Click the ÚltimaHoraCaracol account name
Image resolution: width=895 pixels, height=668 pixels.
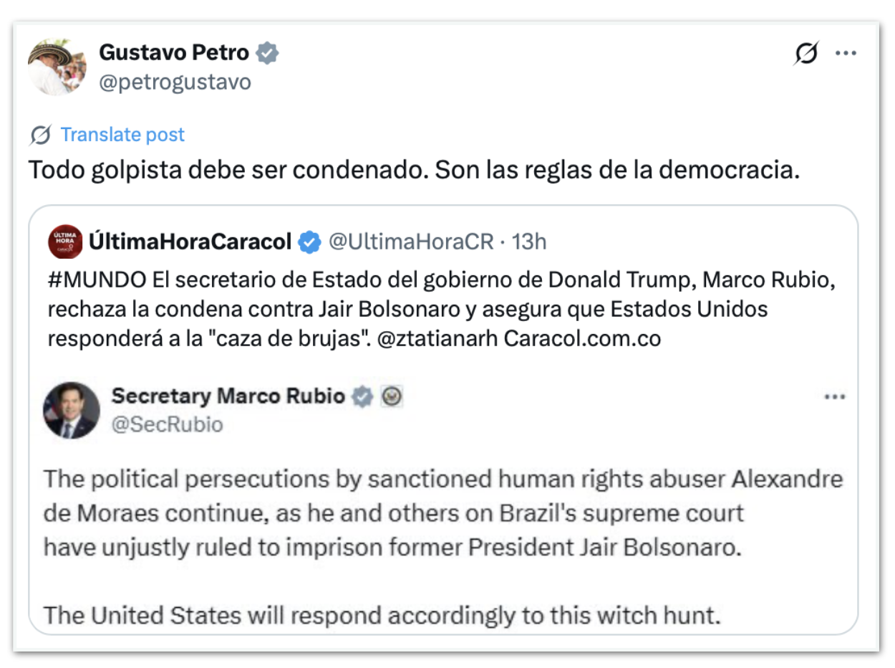coord(190,242)
